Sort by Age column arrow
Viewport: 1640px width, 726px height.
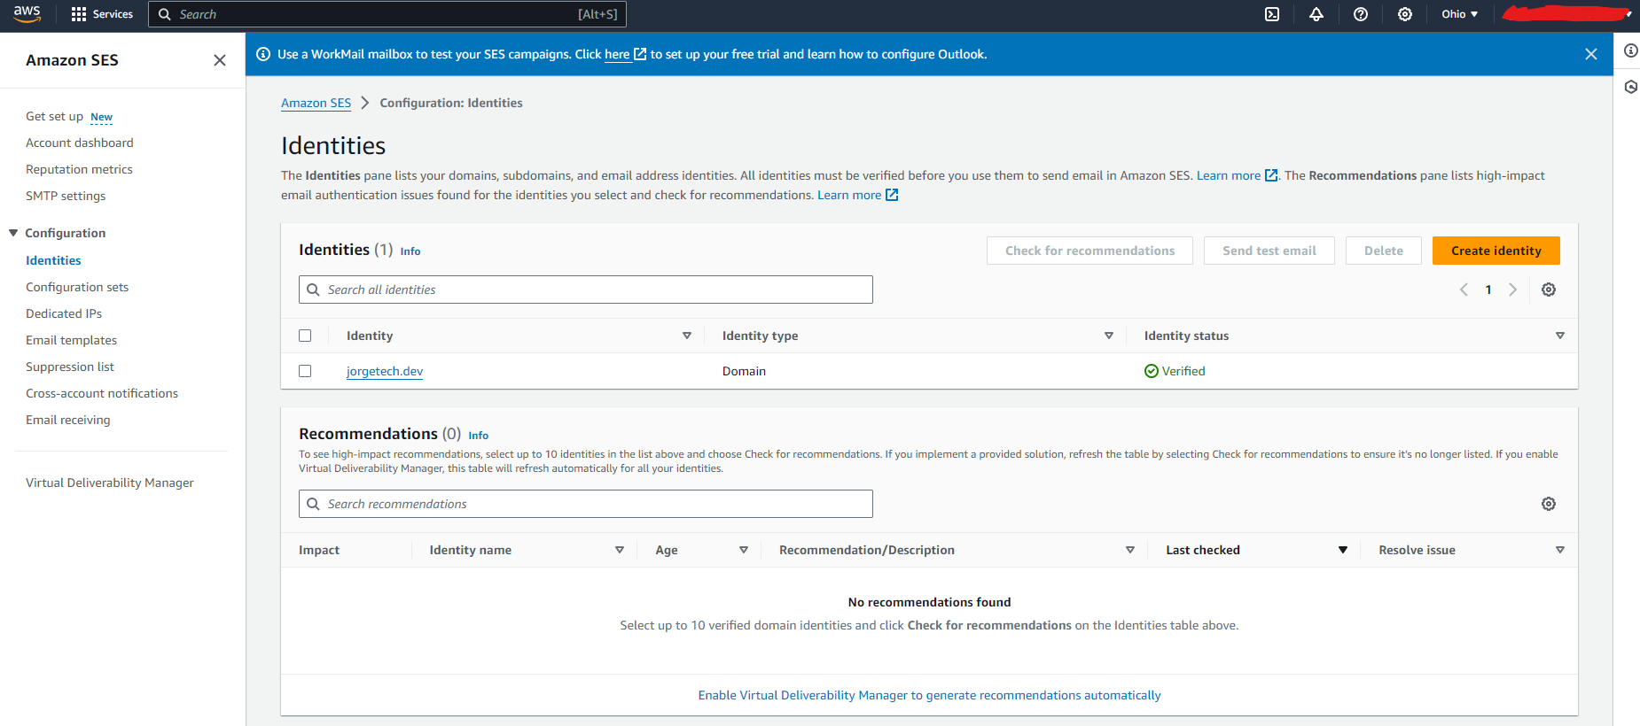[x=744, y=550]
